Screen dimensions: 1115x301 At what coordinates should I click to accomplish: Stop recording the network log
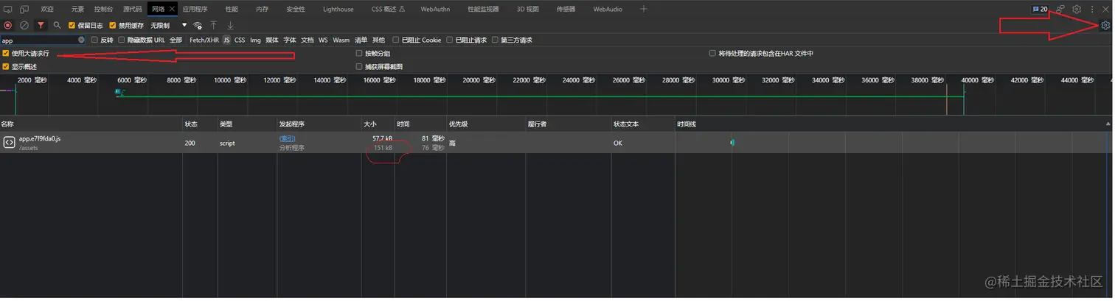[8, 25]
